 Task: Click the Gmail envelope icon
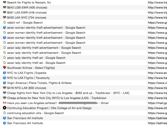pyautogui.click(x=4, y=103)
